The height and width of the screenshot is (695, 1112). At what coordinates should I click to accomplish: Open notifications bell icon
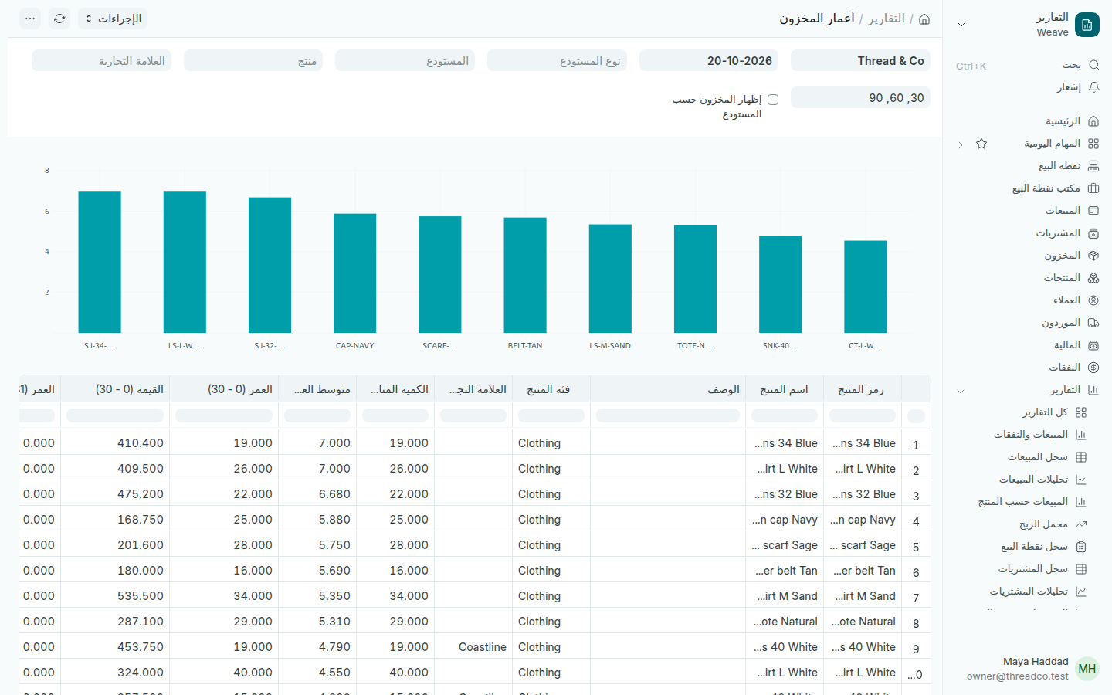point(1093,87)
